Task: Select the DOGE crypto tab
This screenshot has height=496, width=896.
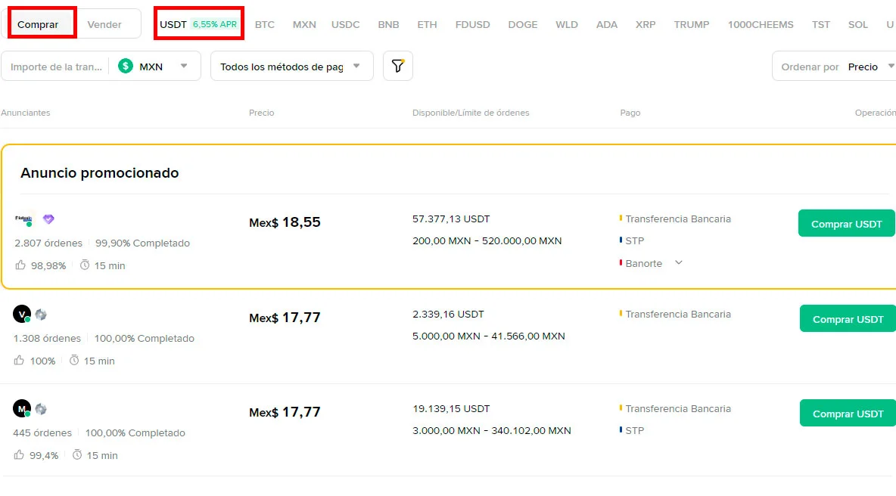Action: 523,24
